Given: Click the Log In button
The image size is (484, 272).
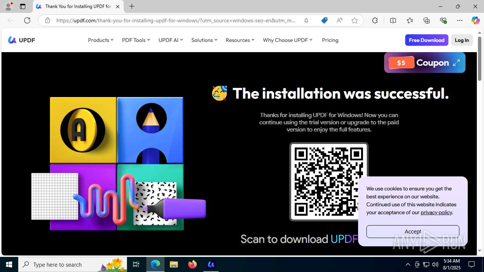Looking at the screenshot, I should [x=462, y=40].
